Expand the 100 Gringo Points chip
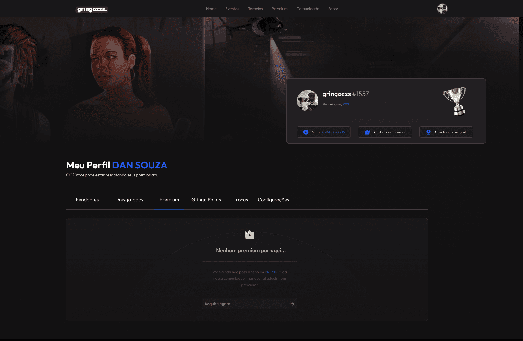Image resolution: width=523 pixels, height=341 pixels. (330, 132)
